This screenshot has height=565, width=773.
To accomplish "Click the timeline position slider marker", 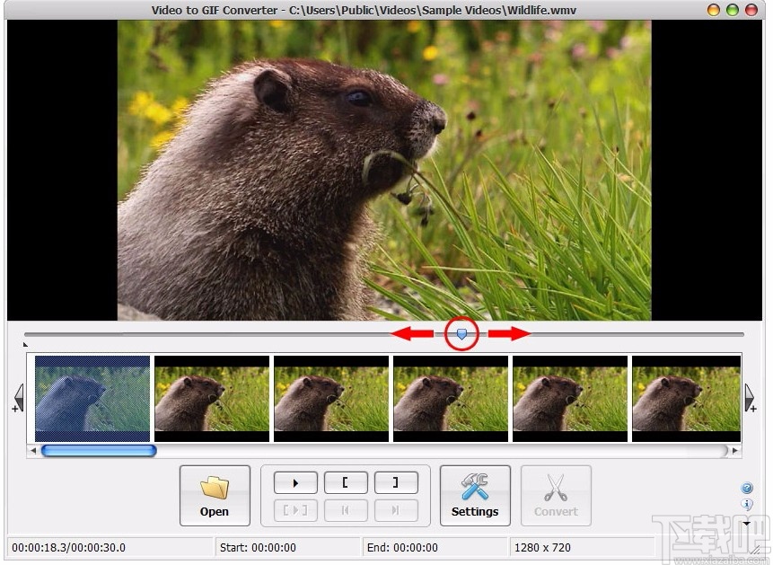I will click(x=461, y=333).
